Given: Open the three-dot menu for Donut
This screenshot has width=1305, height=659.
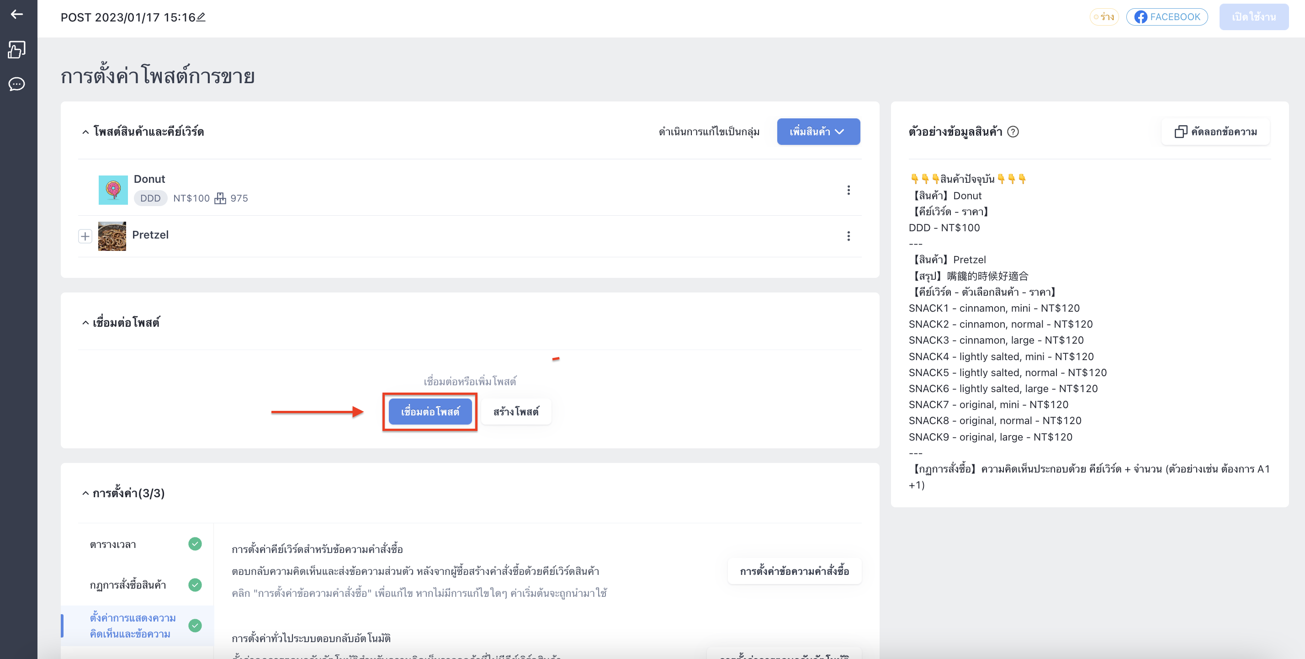Looking at the screenshot, I should 849,190.
